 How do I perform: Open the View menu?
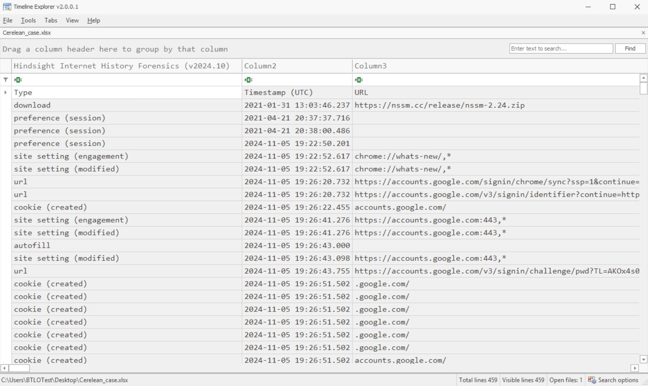[72, 21]
